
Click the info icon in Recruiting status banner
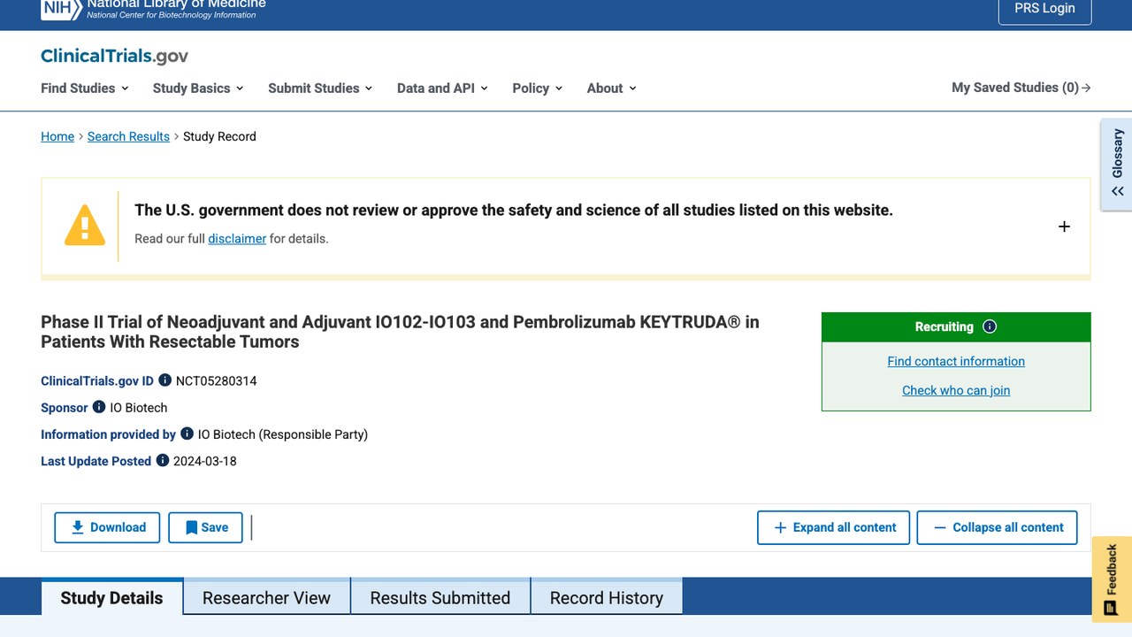990,326
